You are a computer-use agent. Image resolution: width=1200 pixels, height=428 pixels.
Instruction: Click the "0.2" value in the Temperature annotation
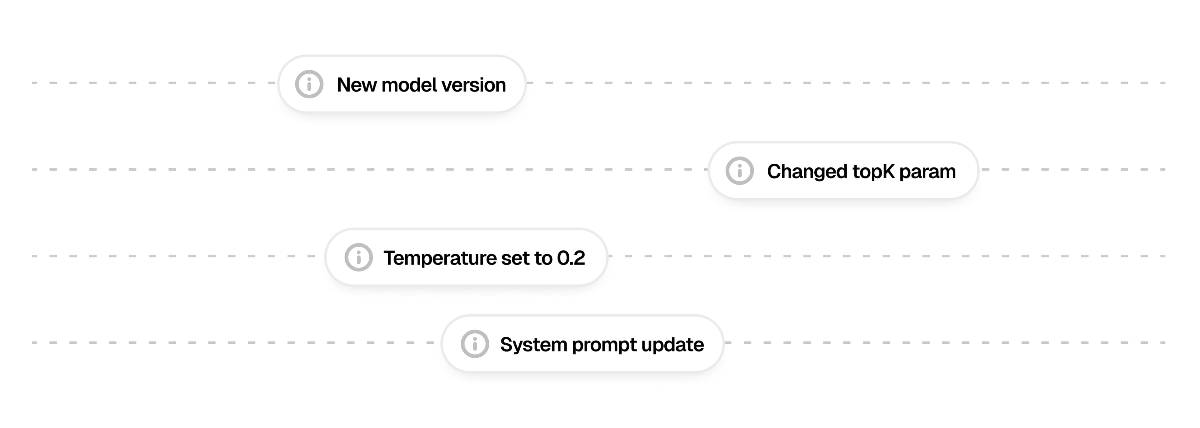pos(571,258)
